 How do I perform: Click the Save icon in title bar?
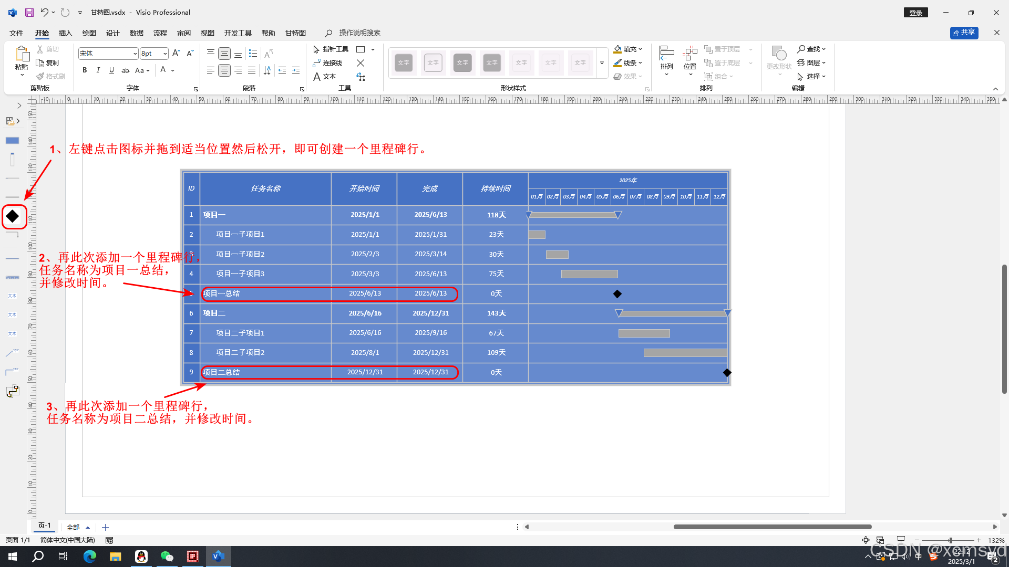coord(29,12)
